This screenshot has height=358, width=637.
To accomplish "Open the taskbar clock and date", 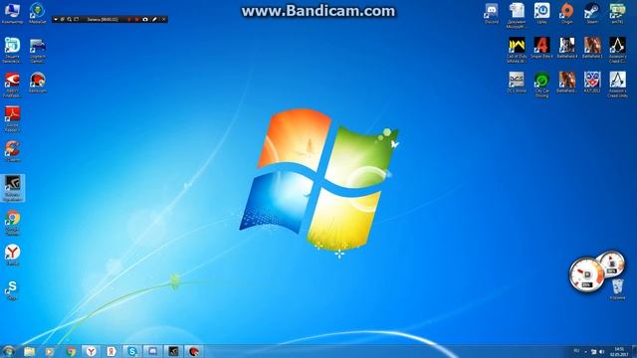I will tap(619, 351).
